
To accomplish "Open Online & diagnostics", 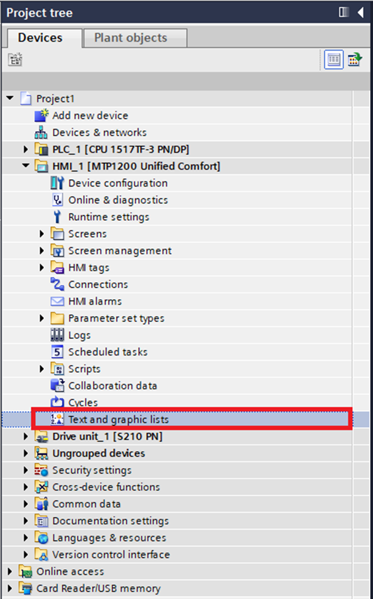I will [x=118, y=200].
